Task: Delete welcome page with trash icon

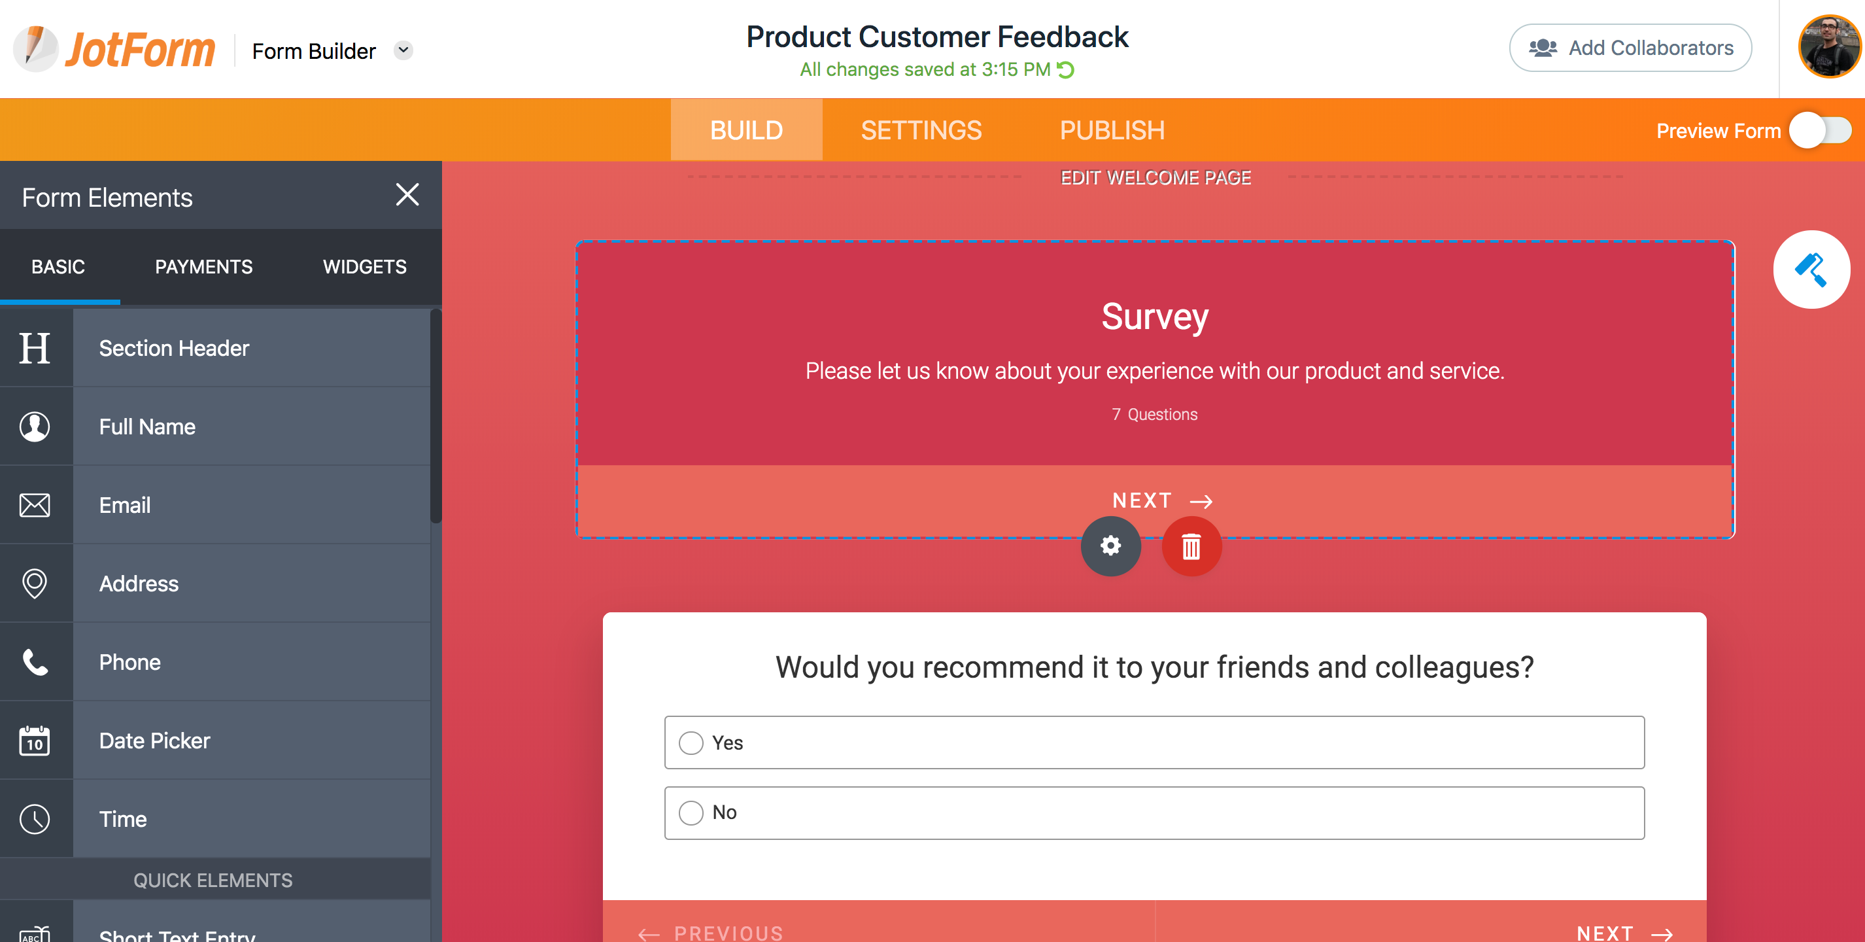Action: point(1191,546)
